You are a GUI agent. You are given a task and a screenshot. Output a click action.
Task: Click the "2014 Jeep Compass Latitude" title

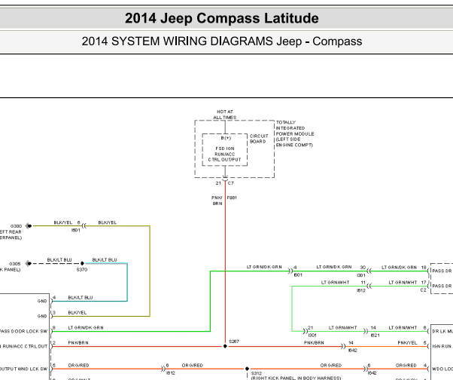tap(221, 18)
